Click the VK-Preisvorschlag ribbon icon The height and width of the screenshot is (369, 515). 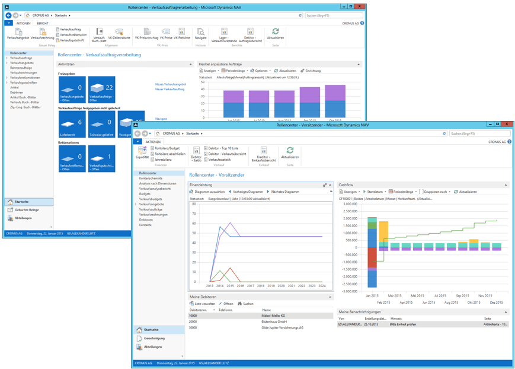(146, 34)
